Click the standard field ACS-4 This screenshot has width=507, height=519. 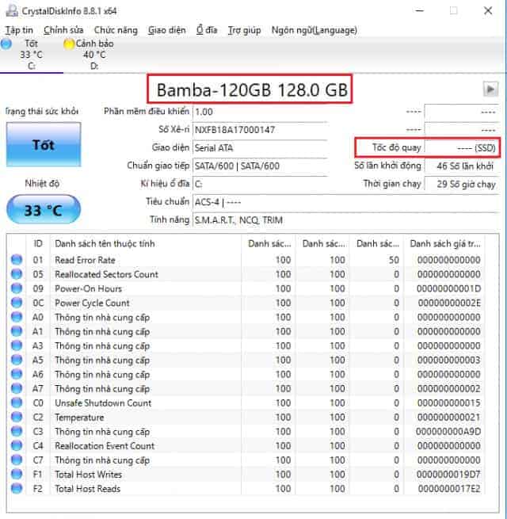[x=345, y=202]
